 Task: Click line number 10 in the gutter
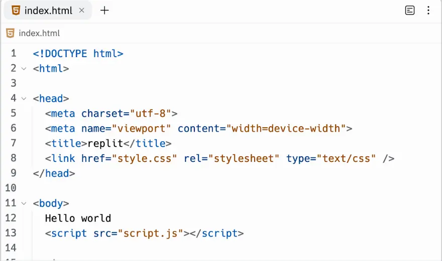pos(11,188)
